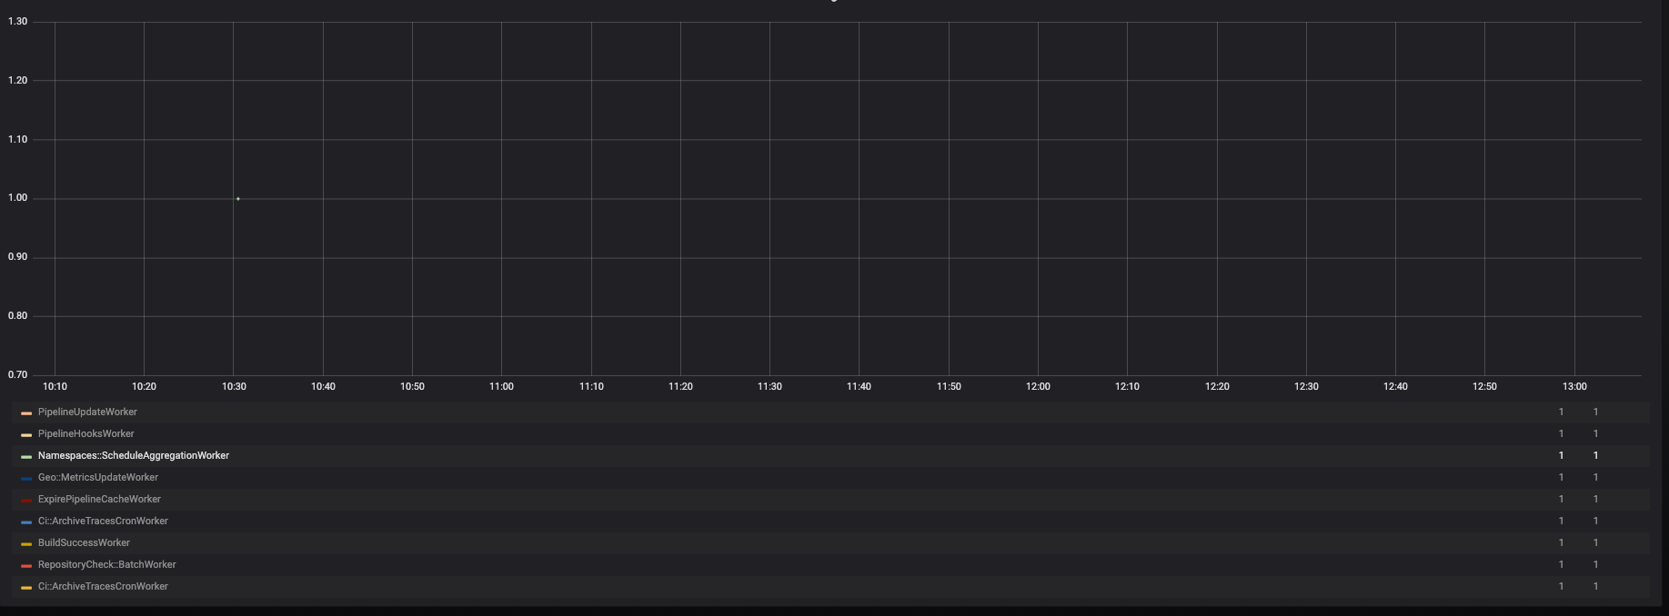Click the 10:10 time axis label

[x=55, y=387]
